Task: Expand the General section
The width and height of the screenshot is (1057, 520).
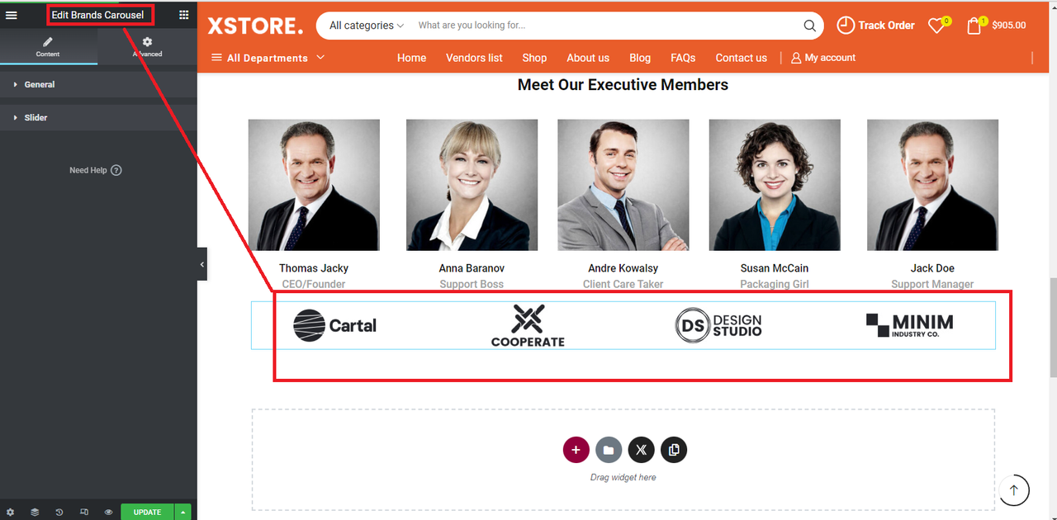Action: (98, 84)
